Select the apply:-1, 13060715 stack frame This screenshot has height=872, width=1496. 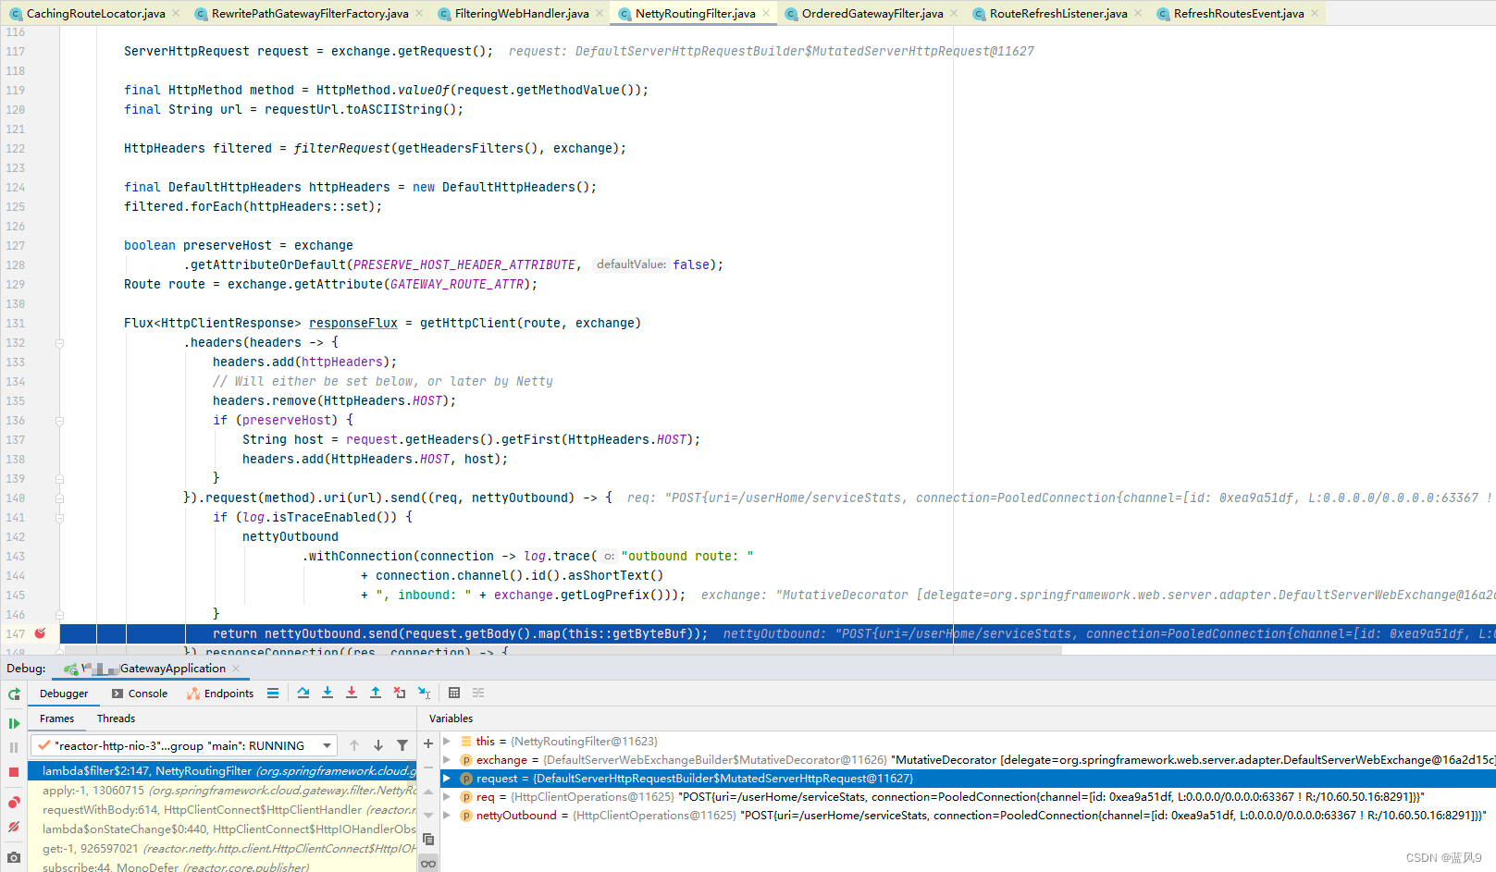(x=222, y=791)
